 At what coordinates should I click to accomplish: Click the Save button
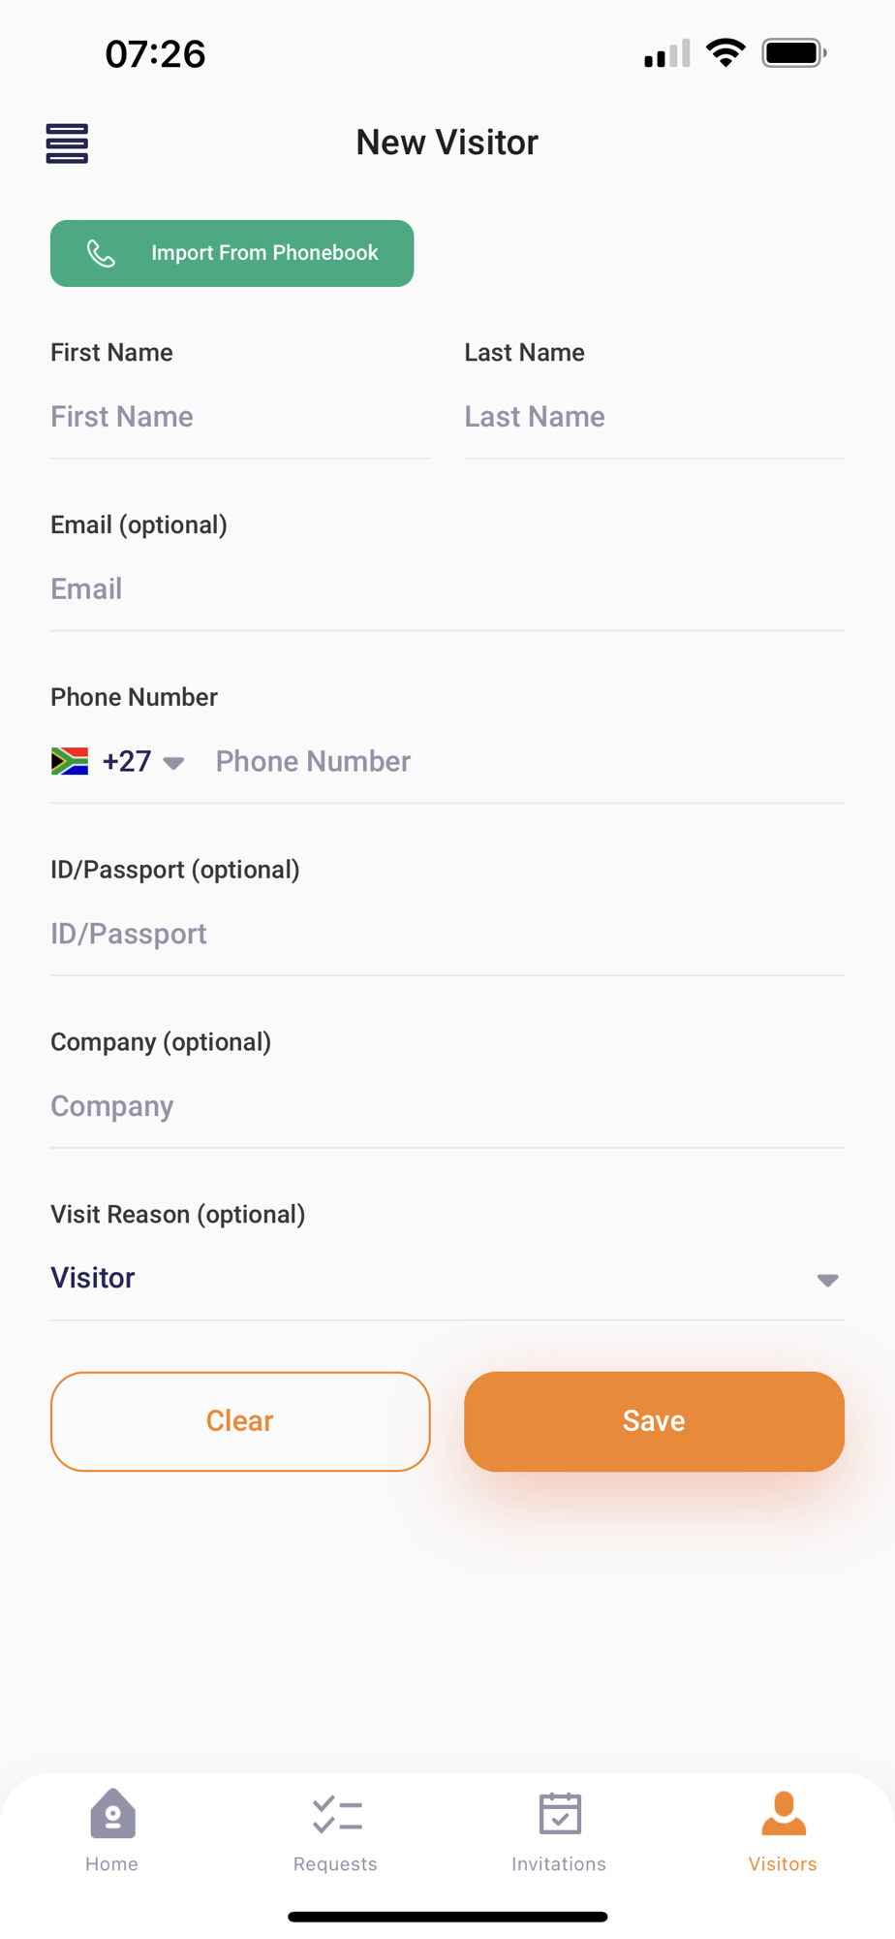(x=654, y=1421)
